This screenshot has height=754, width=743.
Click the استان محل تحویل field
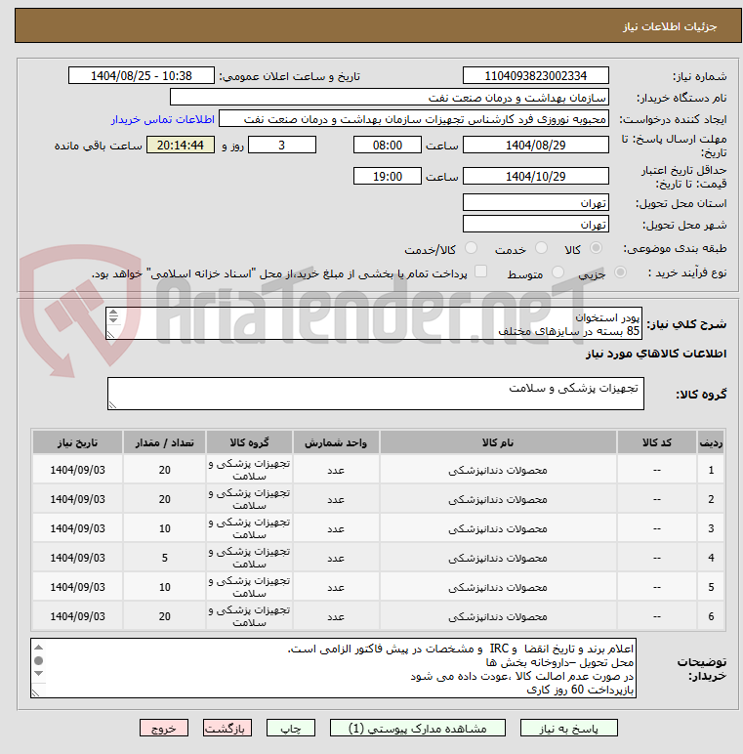click(536, 202)
